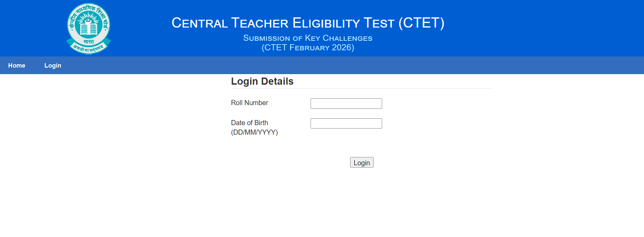Click the Date of Birth label
Image resolution: width=644 pixels, height=237 pixels.
point(249,123)
